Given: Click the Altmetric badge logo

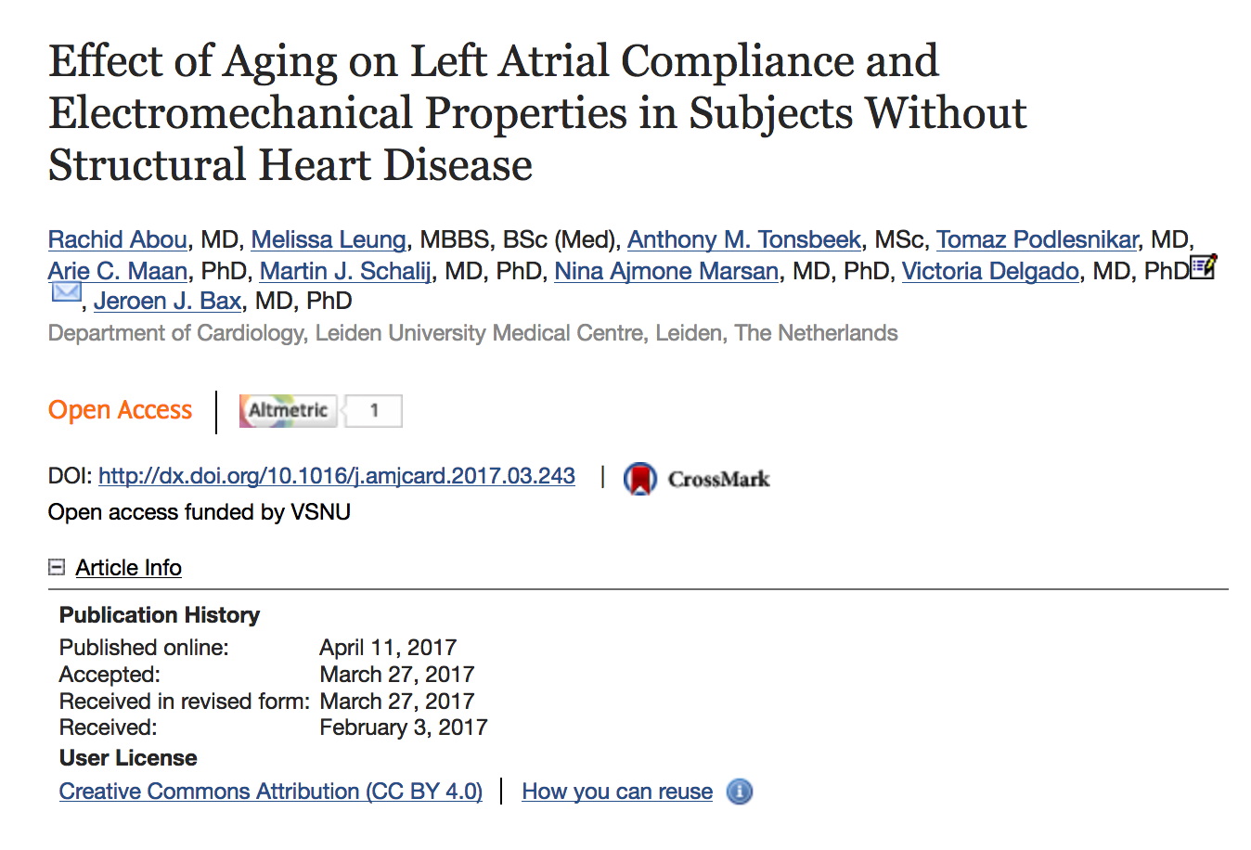Looking at the screenshot, I should (x=287, y=410).
